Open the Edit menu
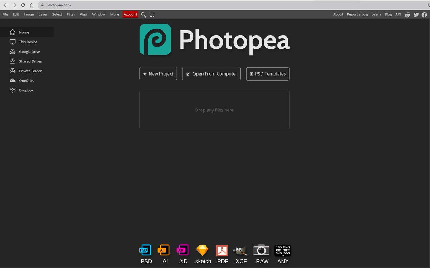 click(16, 14)
